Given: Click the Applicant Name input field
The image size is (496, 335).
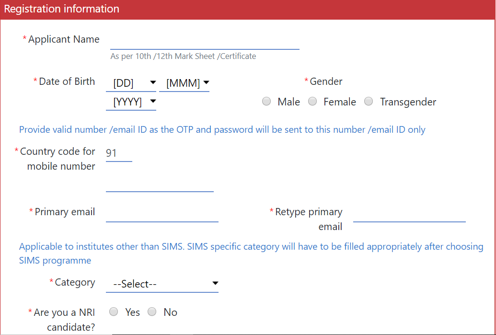Looking at the screenshot, I should 205,41.
